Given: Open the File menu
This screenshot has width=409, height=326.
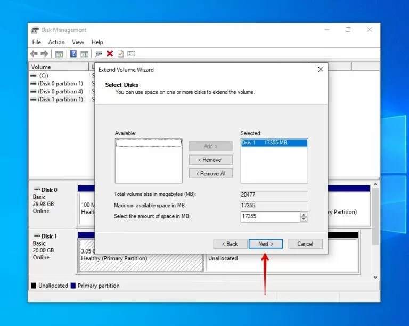Looking at the screenshot, I should (37, 42).
